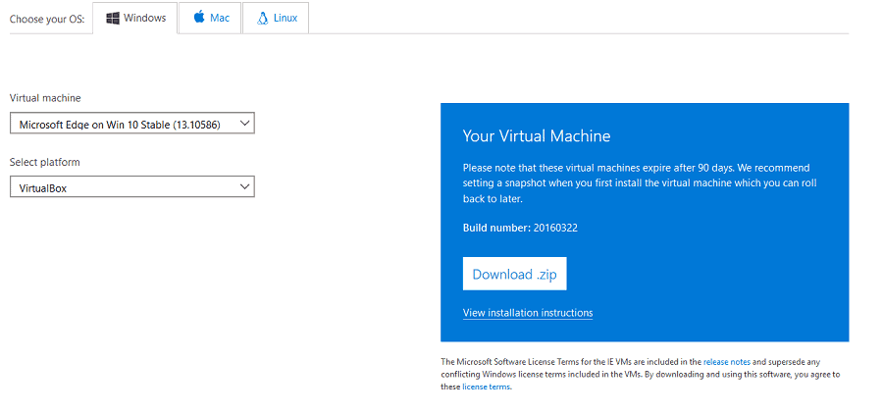This screenshot has height=413, width=883.
Task: Open the Virtual machine dropdown
Action: pyautogui.click(x=132, y=124)
